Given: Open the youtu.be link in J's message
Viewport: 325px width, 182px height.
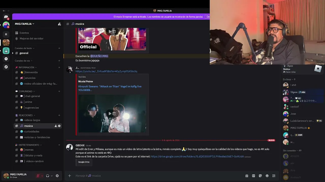Looking at the screenshot, I should pyautogui.click(x=106, y=72).
